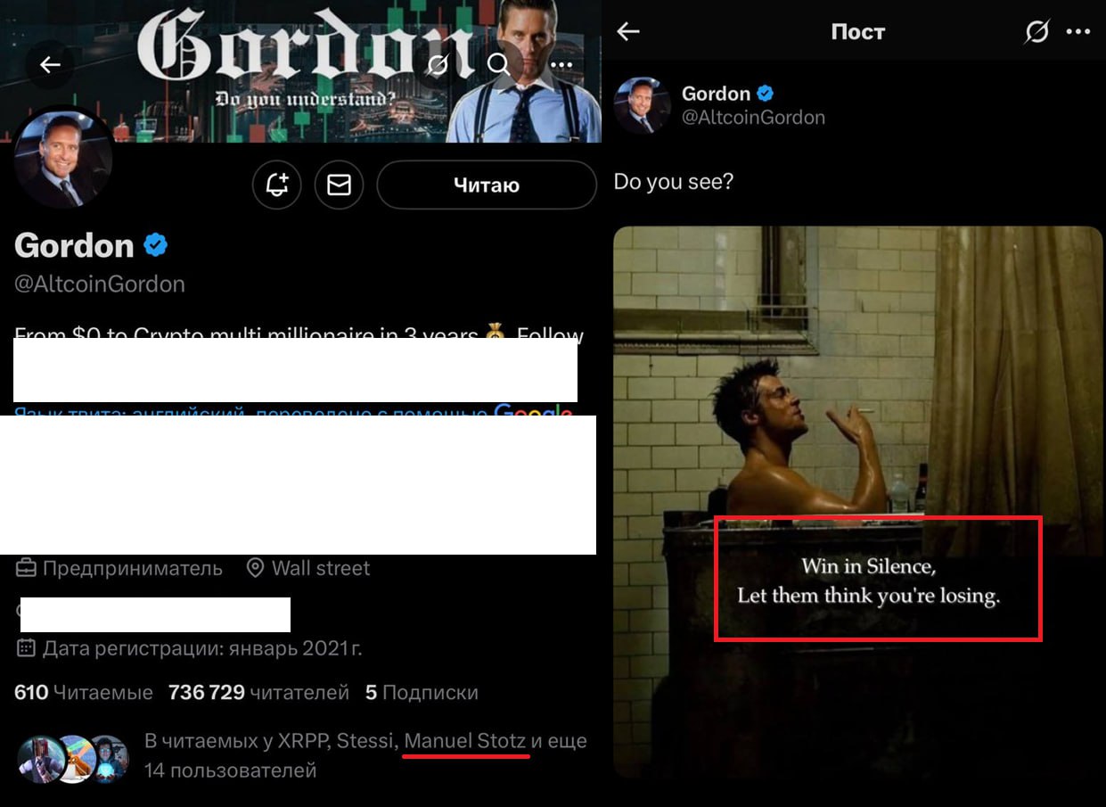
Task: Tap the Wall street location label
Action: point(308,568)
